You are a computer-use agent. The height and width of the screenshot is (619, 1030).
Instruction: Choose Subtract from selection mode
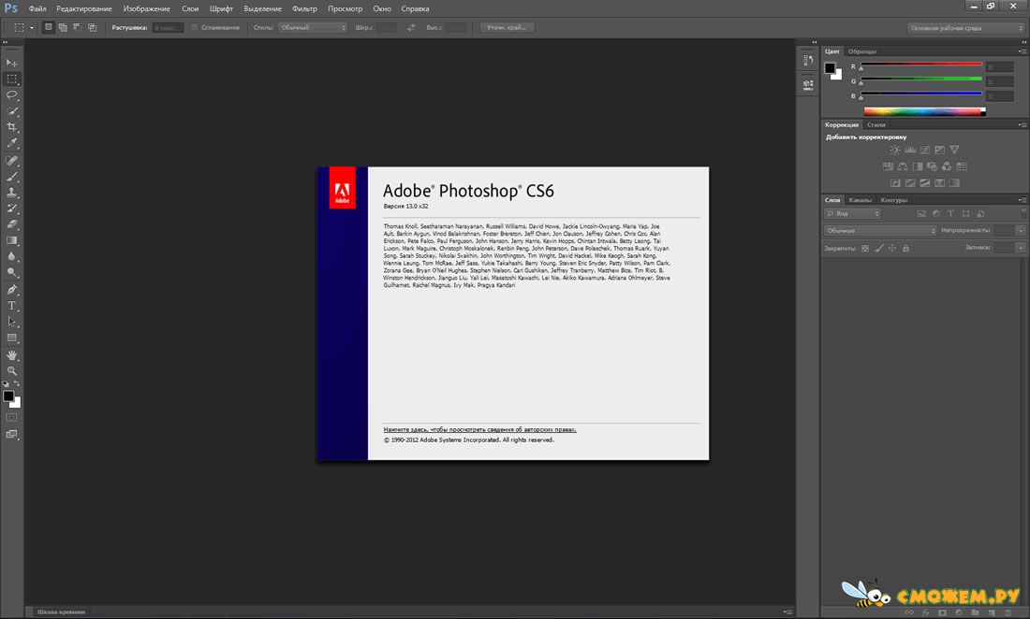tap(77, 27)
